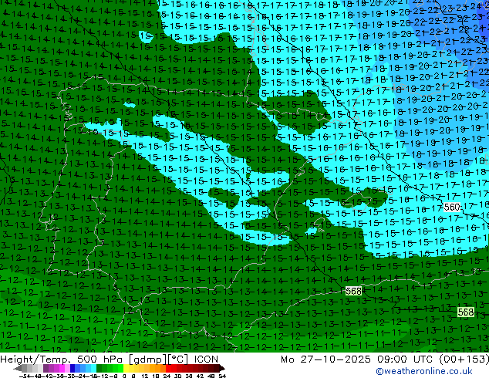Click the 'ICON' model name in the title

coord(206,359)
